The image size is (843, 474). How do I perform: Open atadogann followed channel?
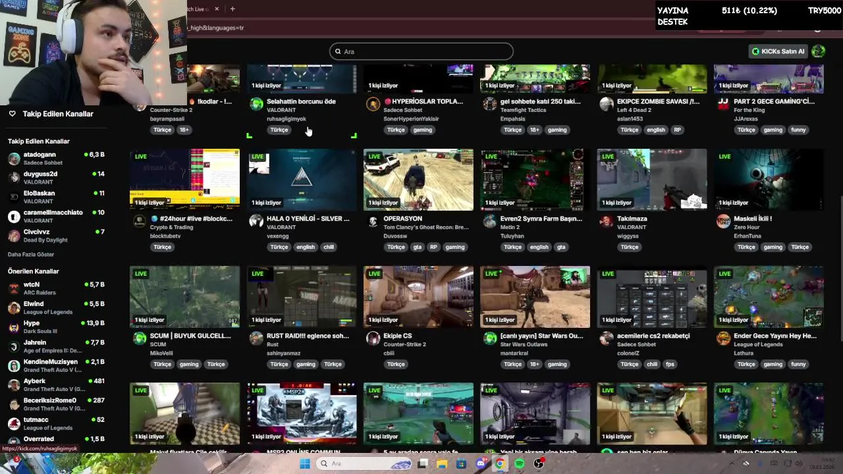coord(56,158)
